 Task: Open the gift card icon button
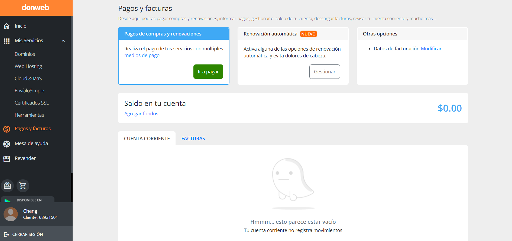(x=8, y=186)
